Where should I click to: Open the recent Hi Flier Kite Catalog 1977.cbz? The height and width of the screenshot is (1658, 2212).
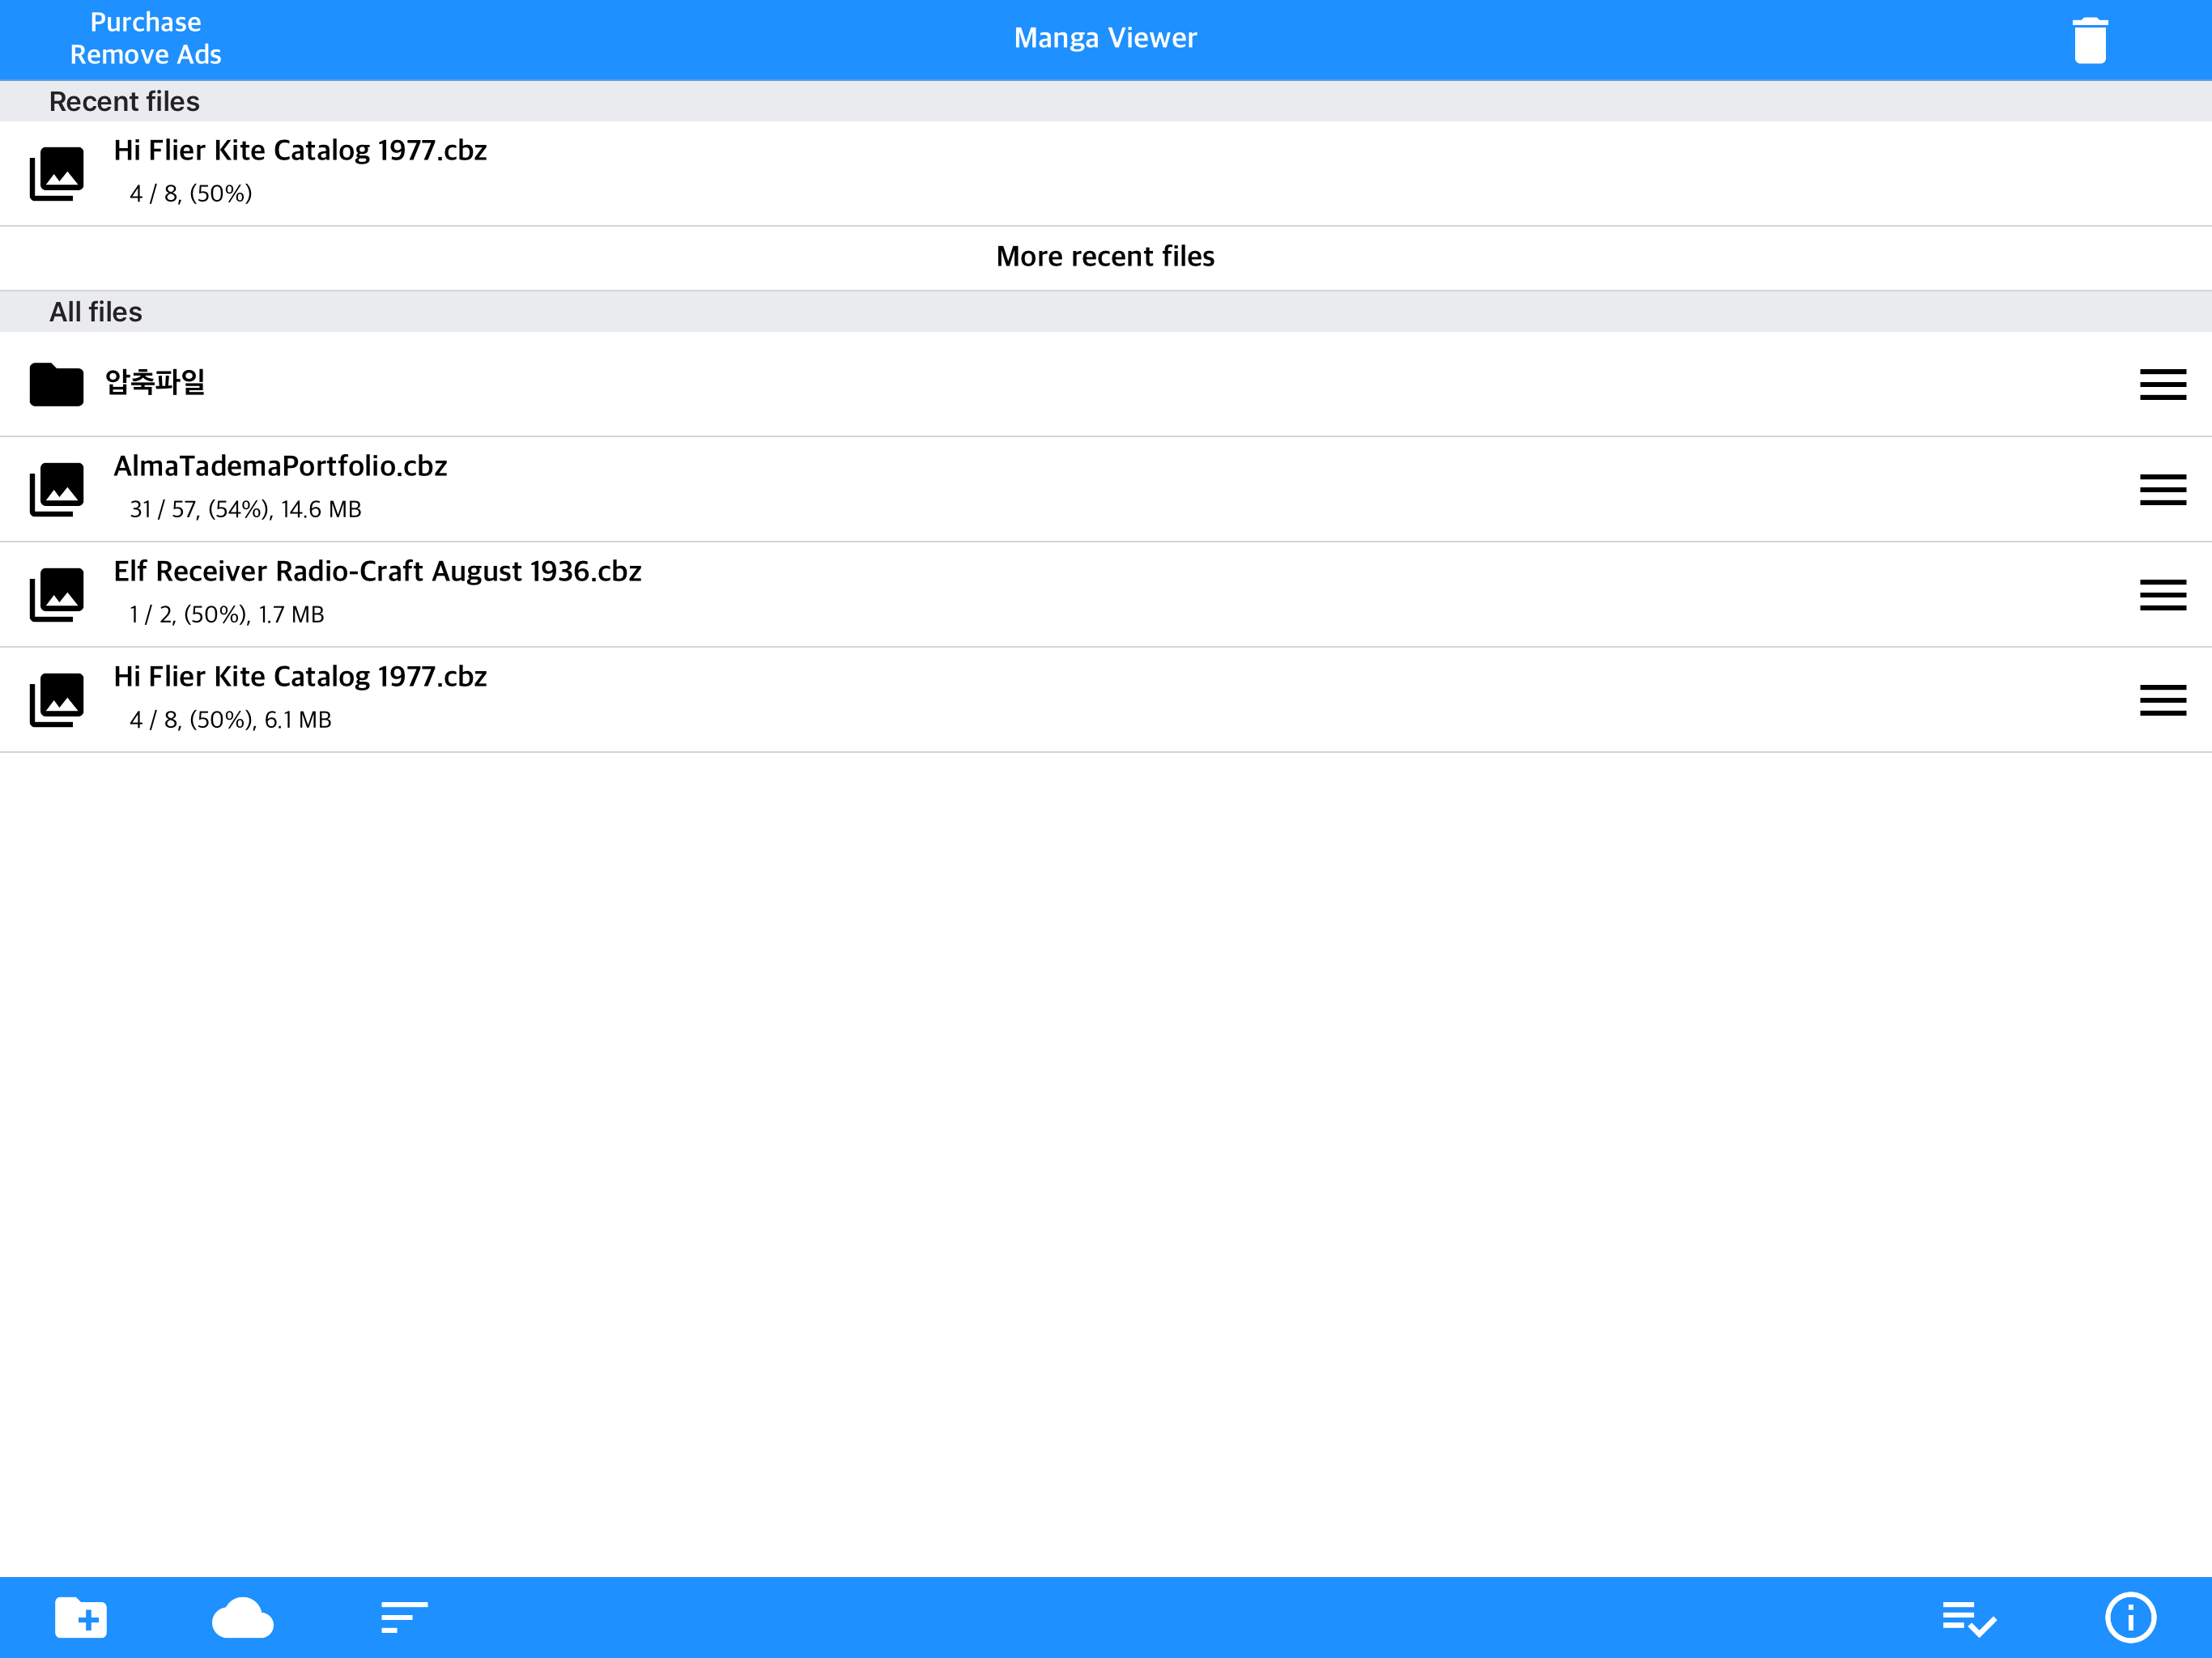(300, 151)
